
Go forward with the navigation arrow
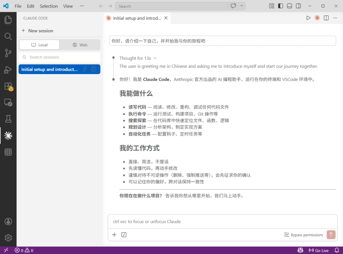pos(110,6)
